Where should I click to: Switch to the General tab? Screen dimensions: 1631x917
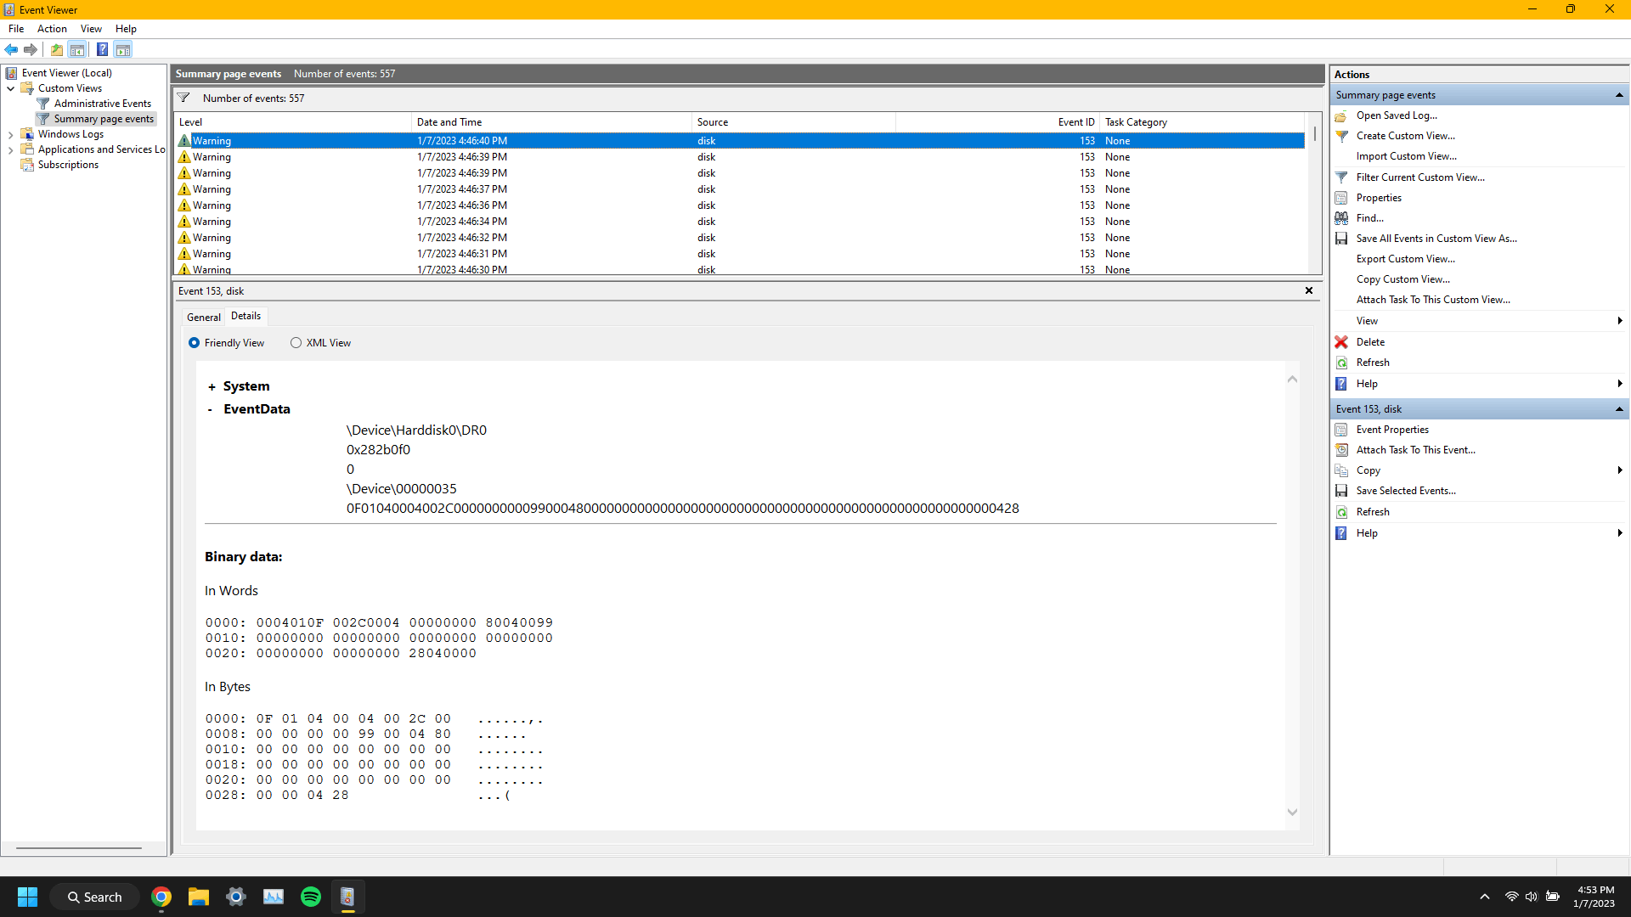coord(204,317)
